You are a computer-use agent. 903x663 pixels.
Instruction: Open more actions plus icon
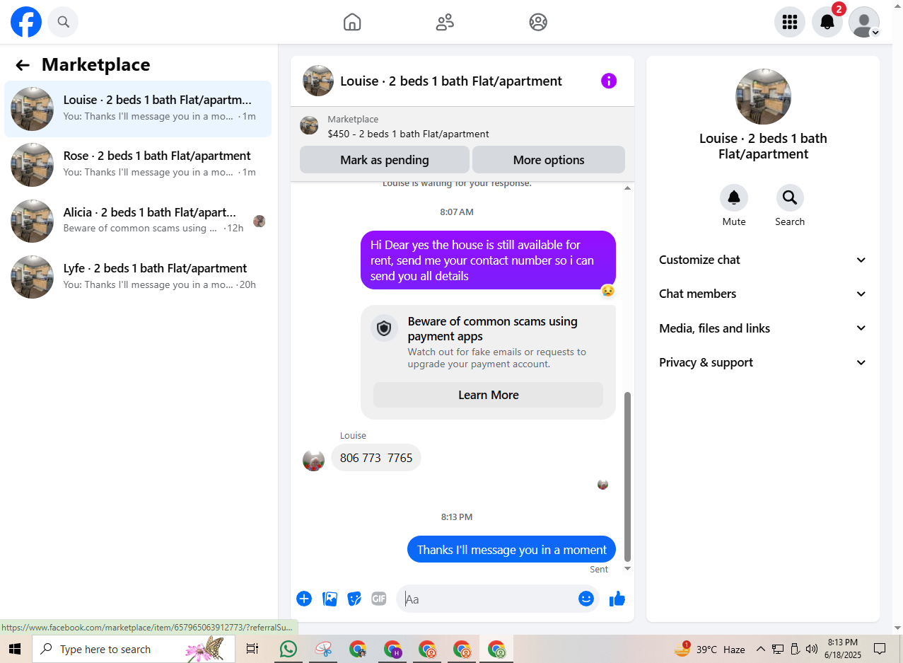(x=304, y=599)
